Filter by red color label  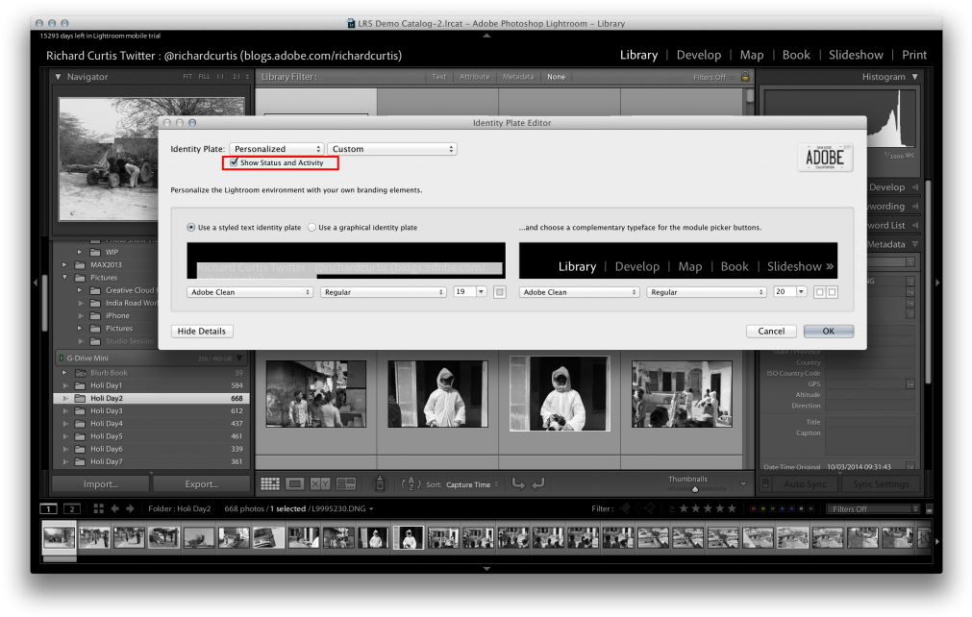click(x=753, y=508)
